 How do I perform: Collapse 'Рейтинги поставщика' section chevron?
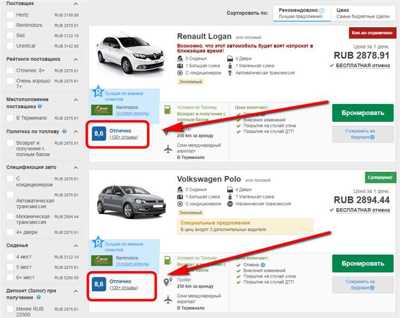click(x=76, y=59)
